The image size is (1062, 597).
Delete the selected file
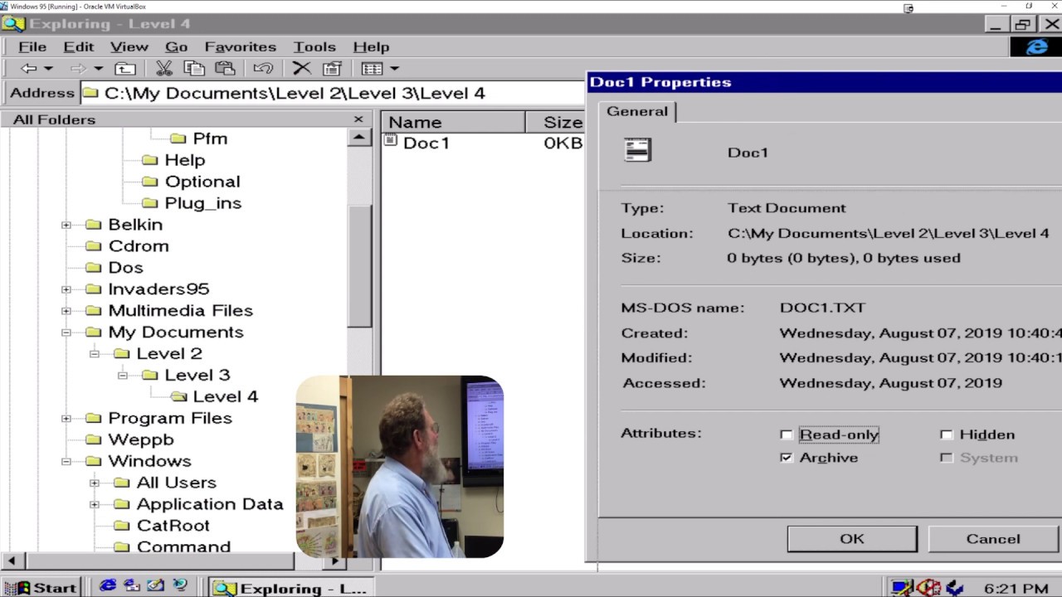[x=301, y=69]
